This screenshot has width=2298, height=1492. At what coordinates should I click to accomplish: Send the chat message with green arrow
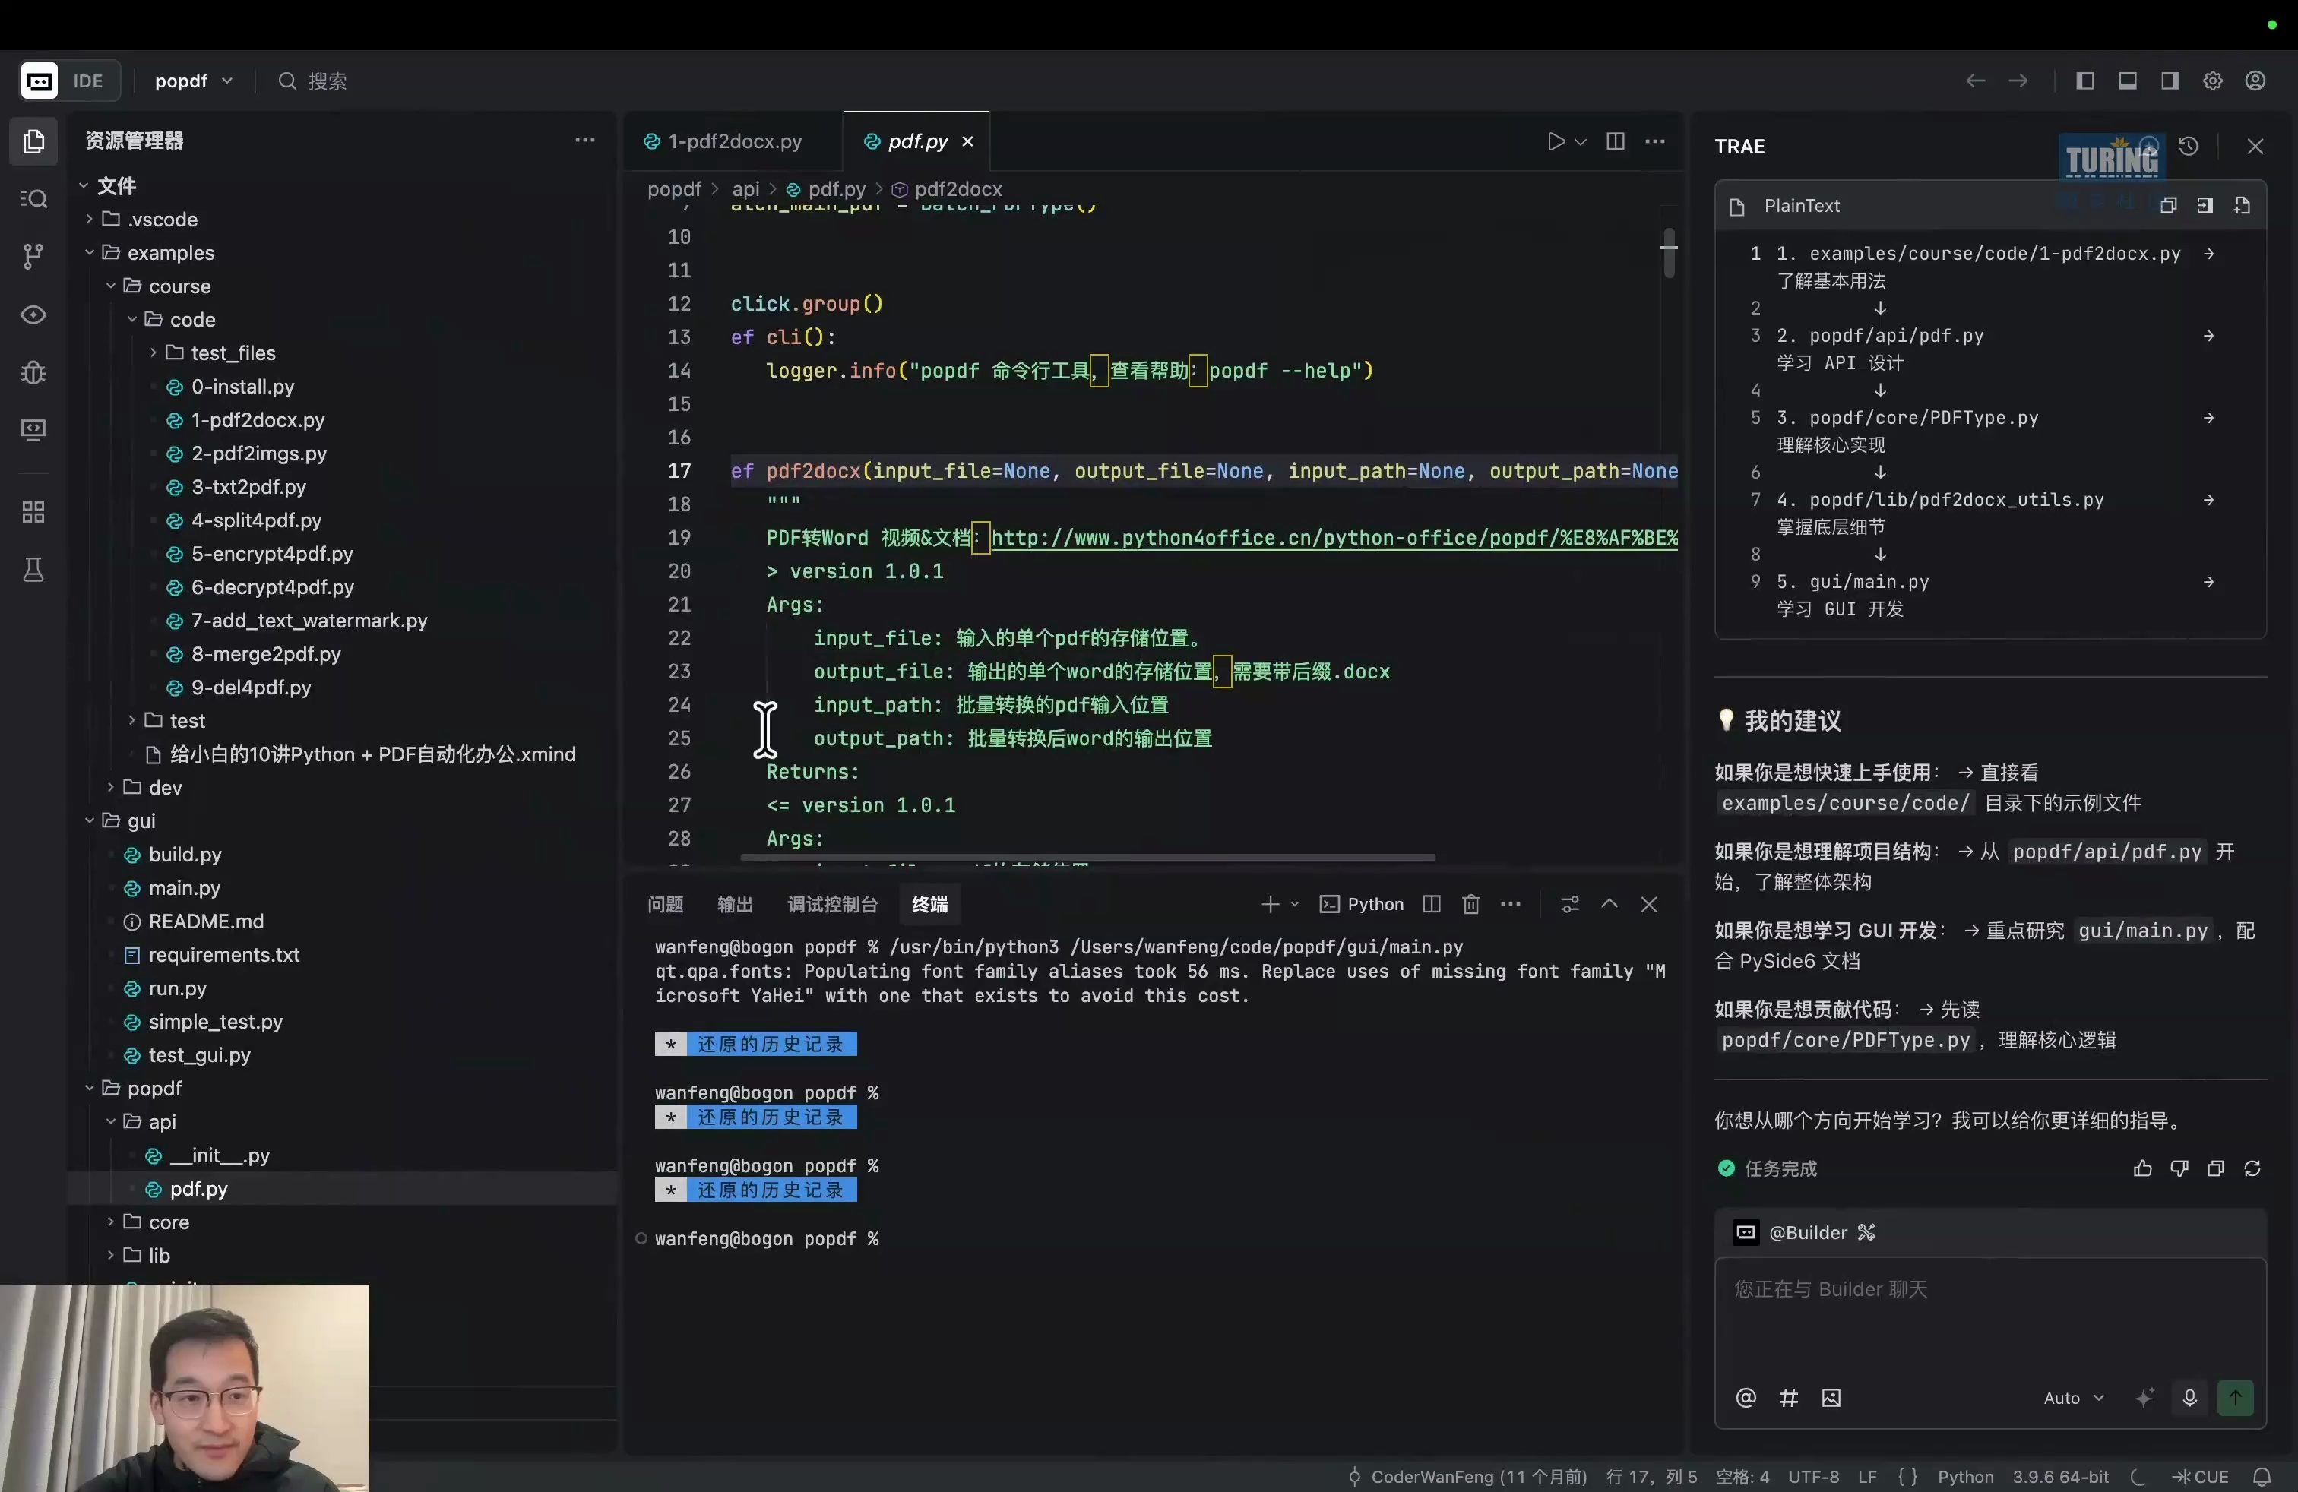pos(2235,1398)
